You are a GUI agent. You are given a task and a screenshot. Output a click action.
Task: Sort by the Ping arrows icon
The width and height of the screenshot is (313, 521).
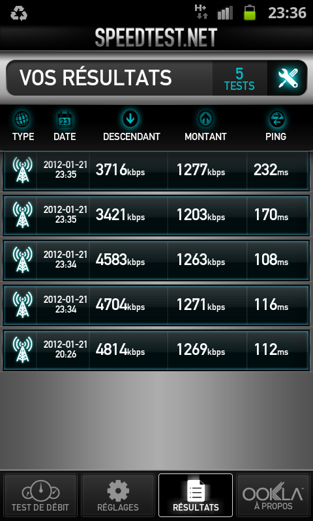(x=276, y=119)
